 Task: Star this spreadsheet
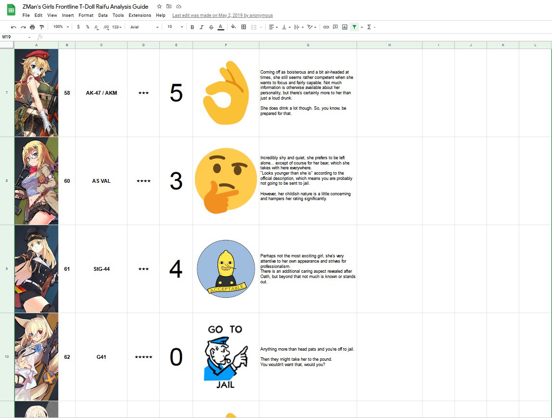(159, 6)
